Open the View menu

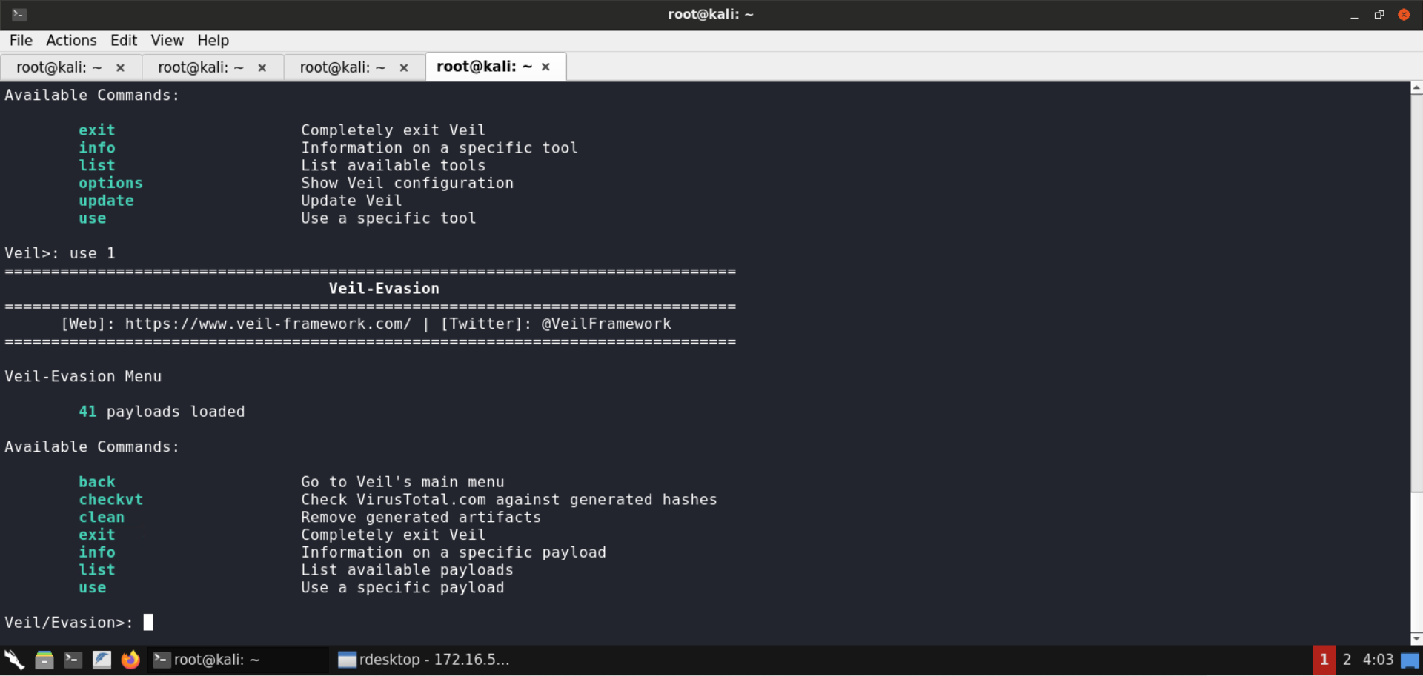[167, 40]
